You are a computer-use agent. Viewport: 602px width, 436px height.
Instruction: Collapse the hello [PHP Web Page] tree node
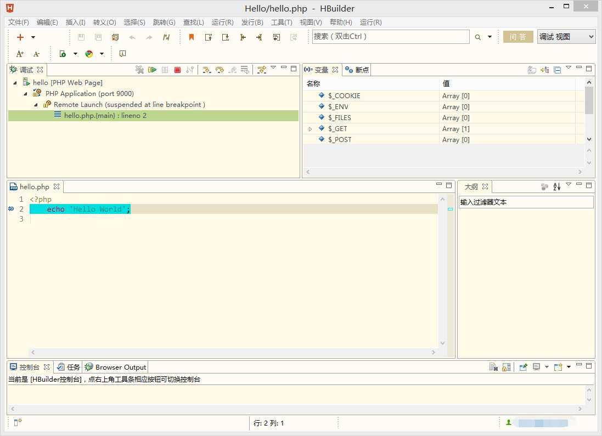point(15,83)
